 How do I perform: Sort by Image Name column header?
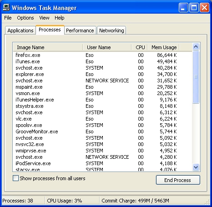click(x=48, y=47)
